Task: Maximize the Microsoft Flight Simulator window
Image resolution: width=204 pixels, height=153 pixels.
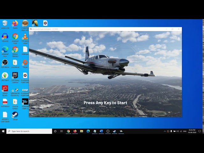Action: click(x=172, y=29)
